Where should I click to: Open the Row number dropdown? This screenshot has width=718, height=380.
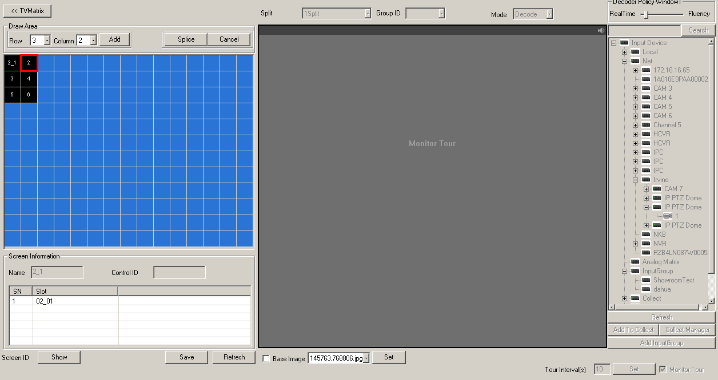click(x=47, y=41)
